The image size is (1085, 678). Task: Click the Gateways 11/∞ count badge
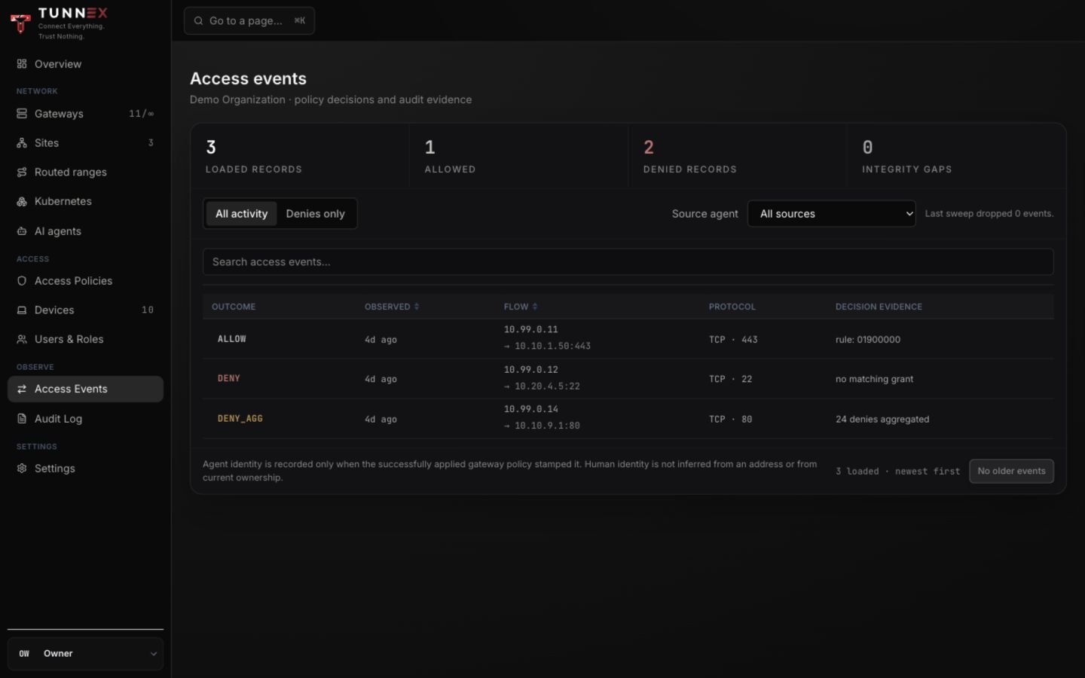141,114
